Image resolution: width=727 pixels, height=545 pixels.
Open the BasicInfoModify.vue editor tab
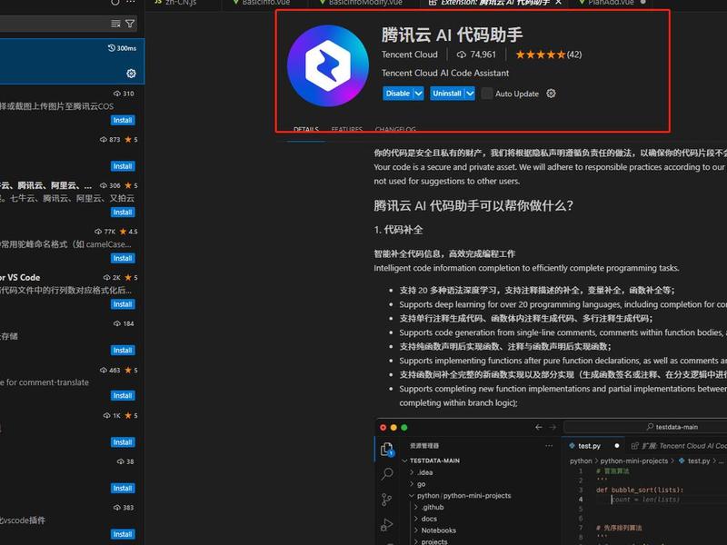[365, 3]
